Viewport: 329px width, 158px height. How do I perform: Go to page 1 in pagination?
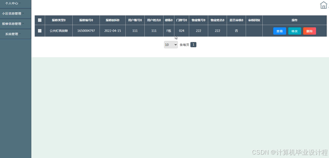coord(193,45)
